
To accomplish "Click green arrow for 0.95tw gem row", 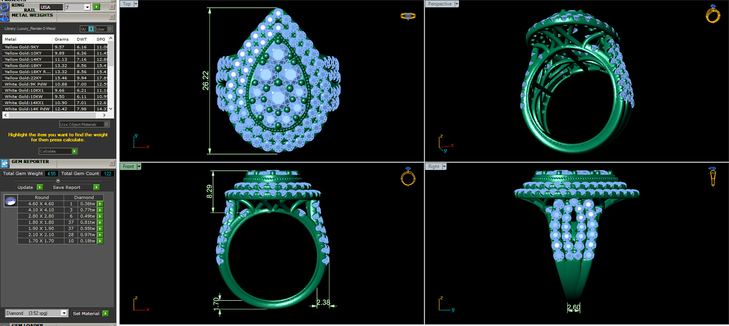I will 100,228.
